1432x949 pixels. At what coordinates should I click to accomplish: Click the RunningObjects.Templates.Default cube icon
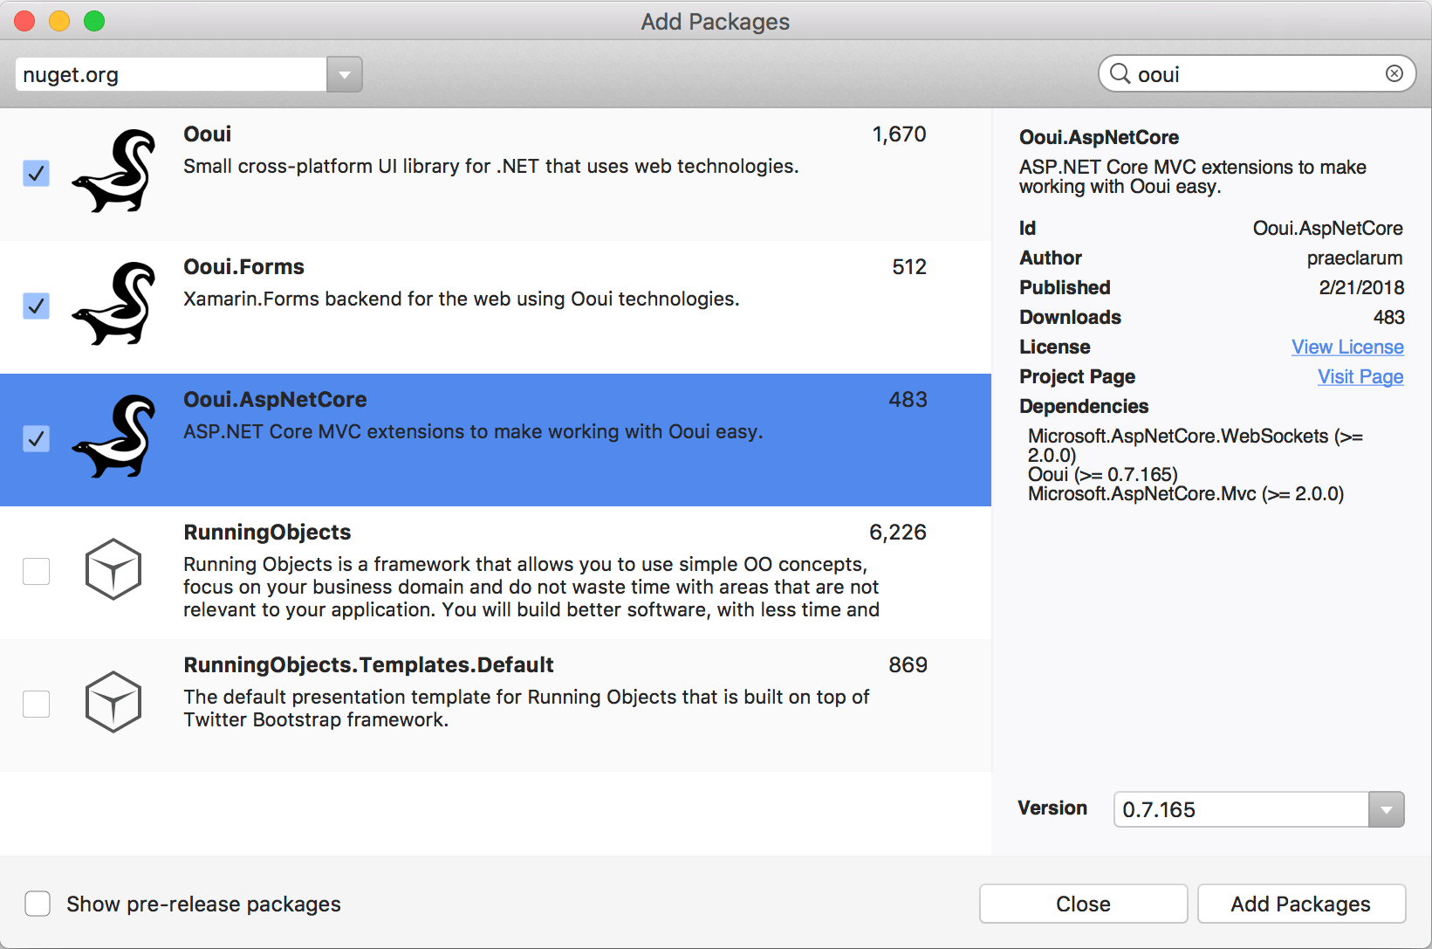[x=113, y=702]
